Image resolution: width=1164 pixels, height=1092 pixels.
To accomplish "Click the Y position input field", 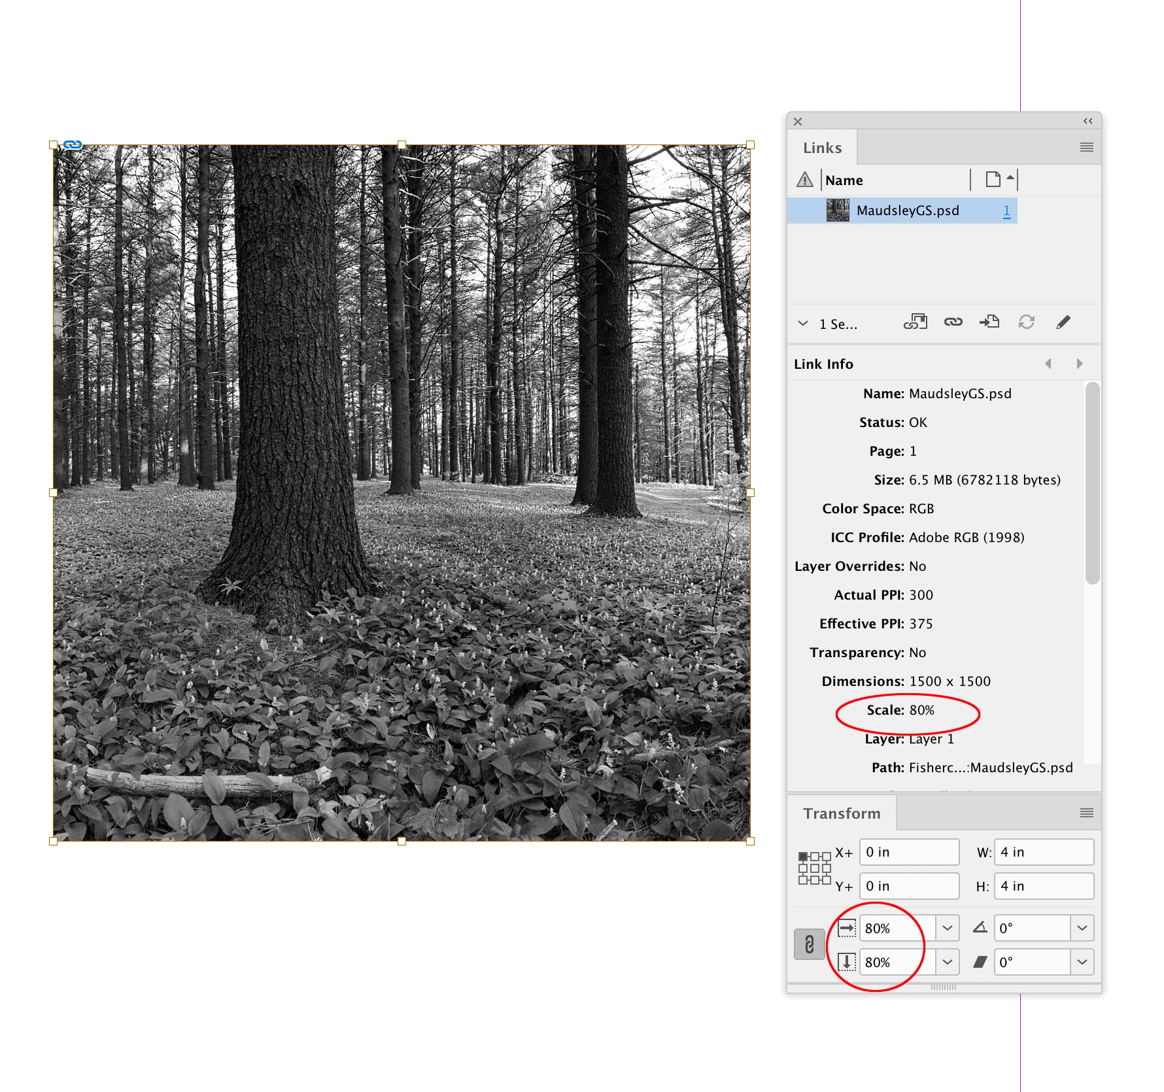I will click(909, 886).
